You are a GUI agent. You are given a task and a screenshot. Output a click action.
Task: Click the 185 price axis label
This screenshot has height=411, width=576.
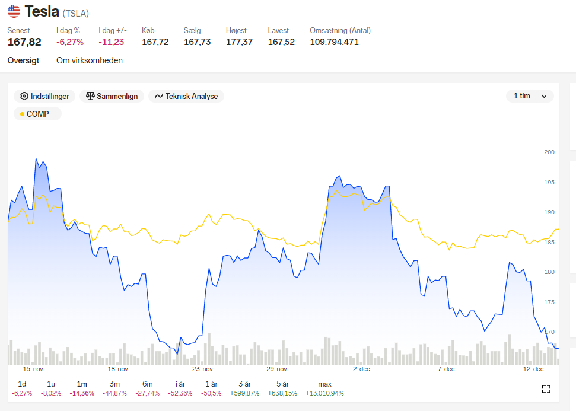click(549, 243)
